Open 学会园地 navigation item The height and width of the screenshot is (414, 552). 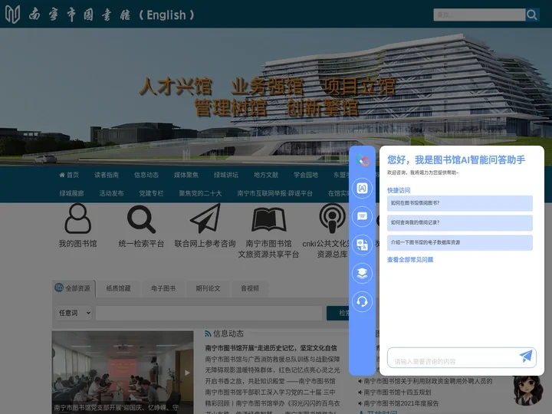(x=306, y=175)
